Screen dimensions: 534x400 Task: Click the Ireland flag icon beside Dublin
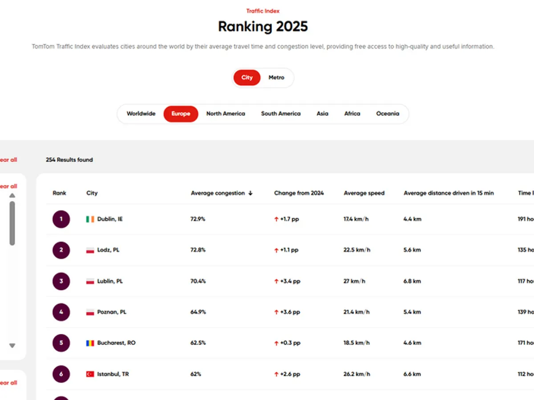click(x=90, y=219)
